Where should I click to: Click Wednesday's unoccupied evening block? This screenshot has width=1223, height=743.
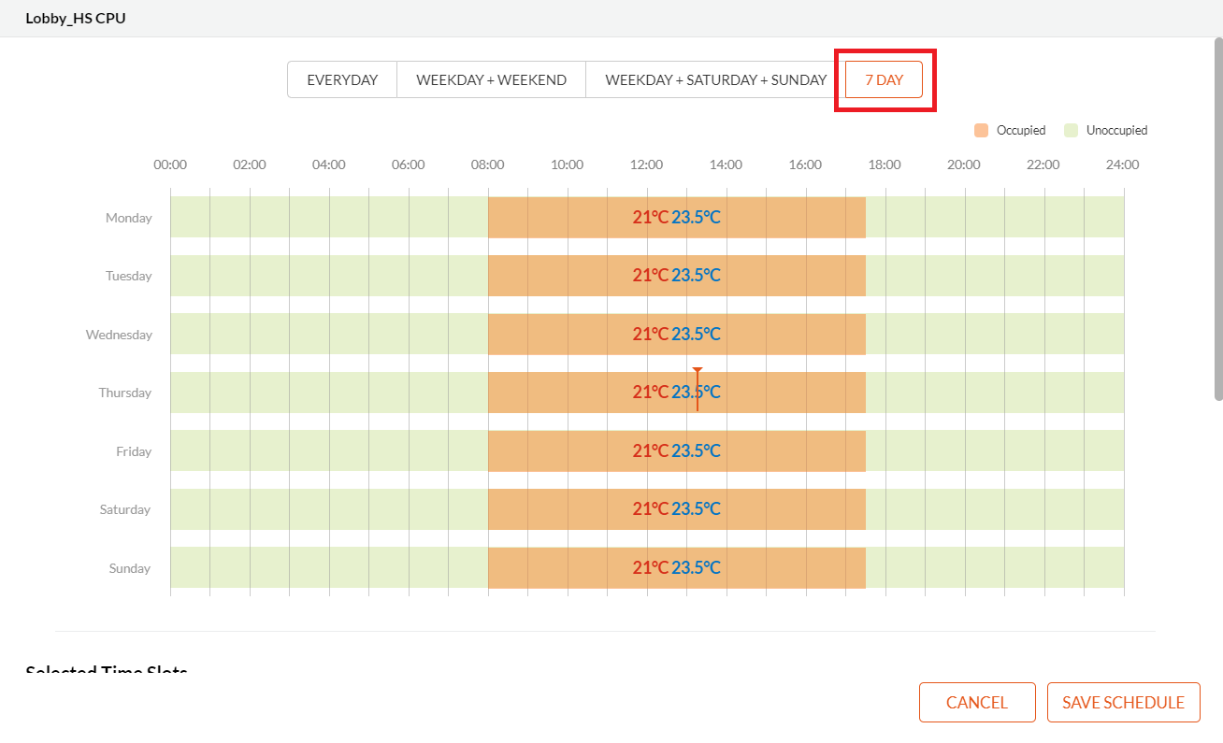(x=995, y=334)
